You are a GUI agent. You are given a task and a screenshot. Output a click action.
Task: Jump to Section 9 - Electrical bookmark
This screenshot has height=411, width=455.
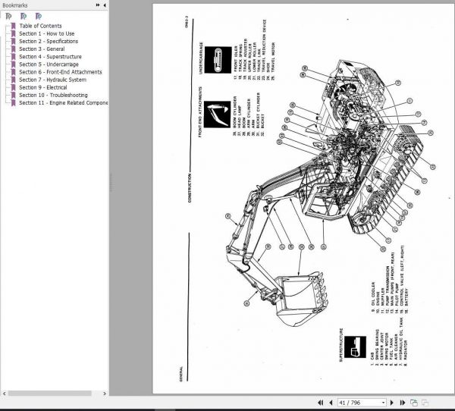43,87
